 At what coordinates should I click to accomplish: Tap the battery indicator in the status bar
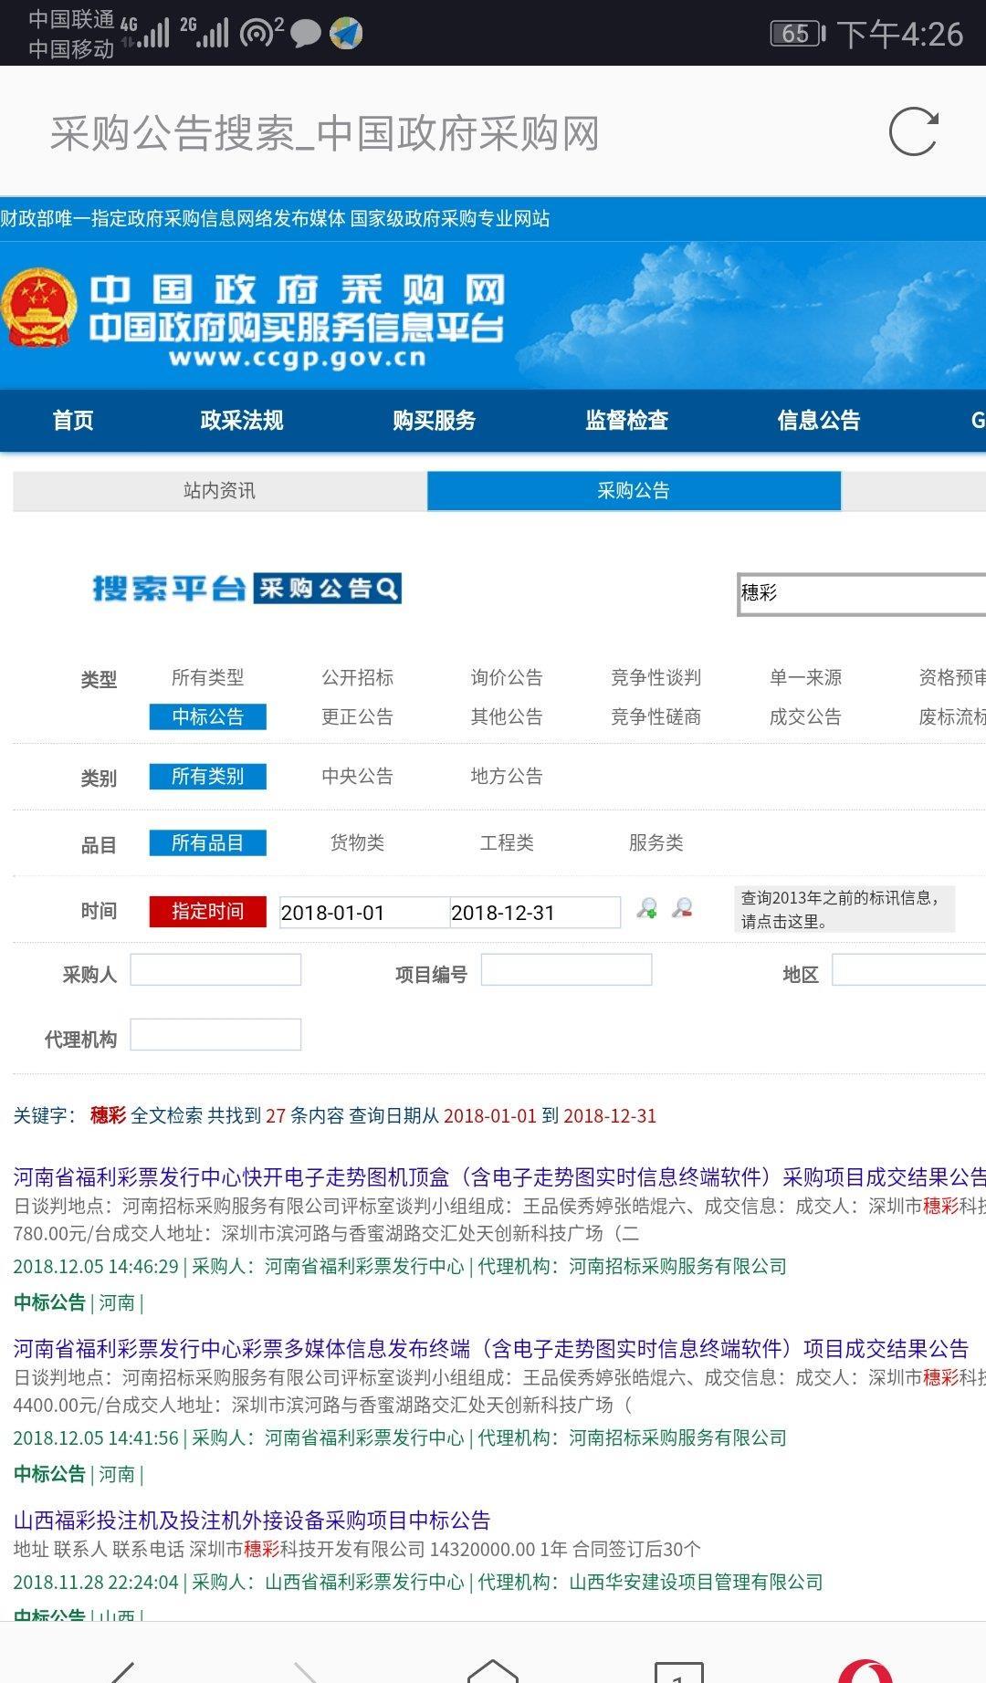pos(798,34)
